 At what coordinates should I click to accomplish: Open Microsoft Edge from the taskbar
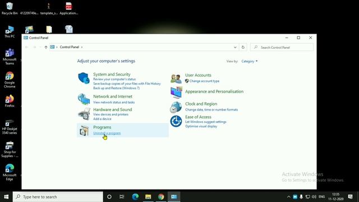[135, 196]
